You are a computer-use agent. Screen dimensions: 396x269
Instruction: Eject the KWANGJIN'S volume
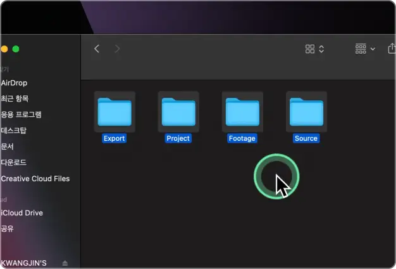[65, 263]
